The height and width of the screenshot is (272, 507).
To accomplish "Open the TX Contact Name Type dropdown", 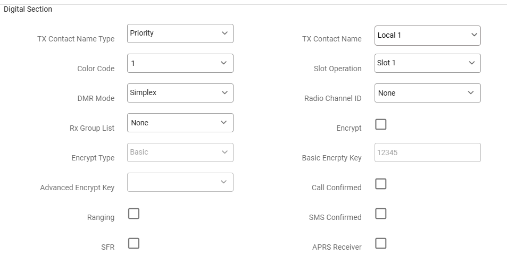I will (180, 33).
